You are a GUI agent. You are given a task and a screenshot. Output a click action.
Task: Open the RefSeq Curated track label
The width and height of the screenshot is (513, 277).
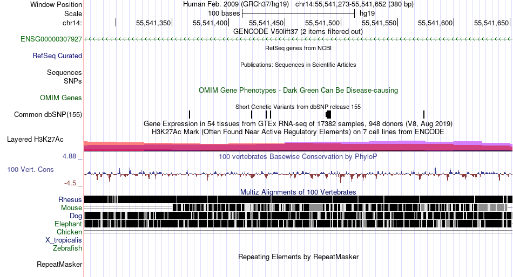point(57,56)
